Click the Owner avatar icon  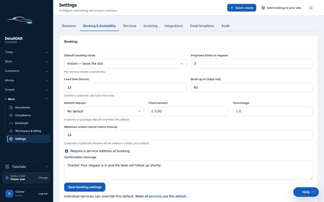(9, 194)
